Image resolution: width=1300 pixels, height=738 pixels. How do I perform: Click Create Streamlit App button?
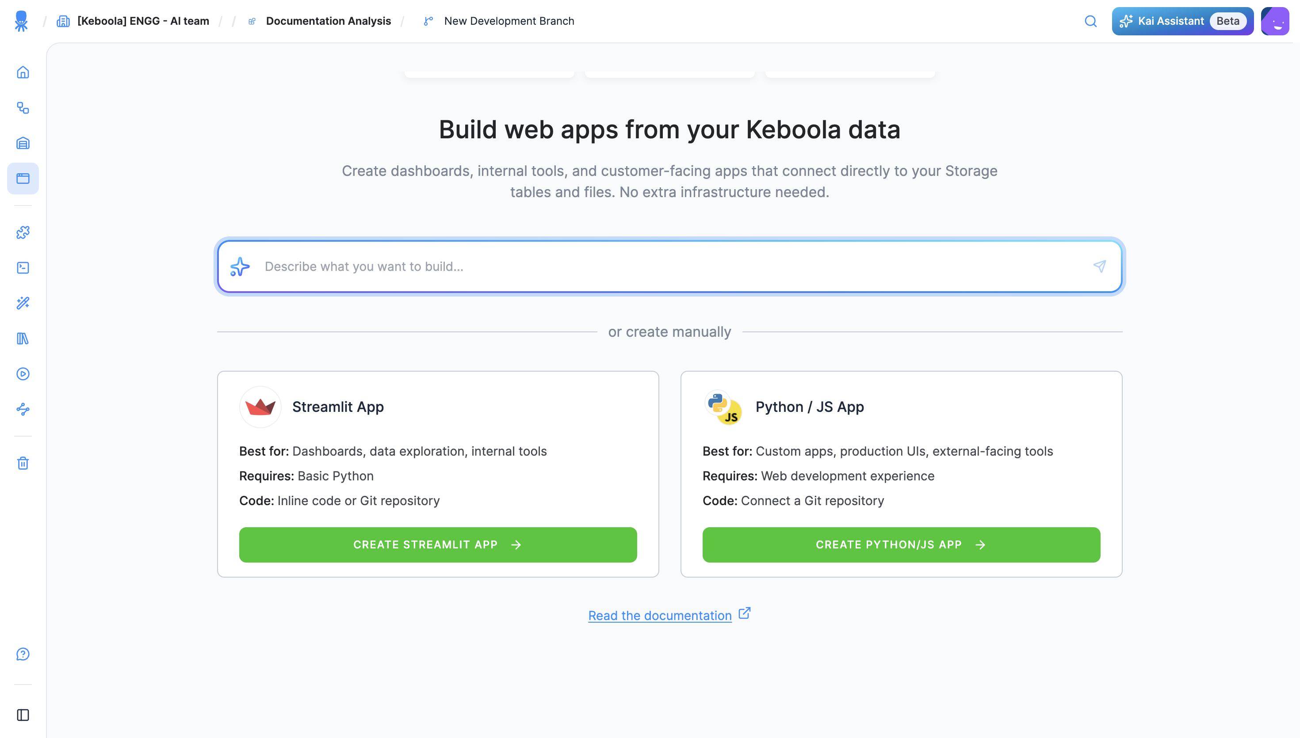(x=438, y=545)
